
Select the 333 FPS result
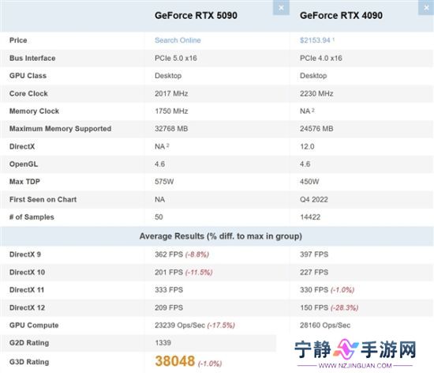169,290
